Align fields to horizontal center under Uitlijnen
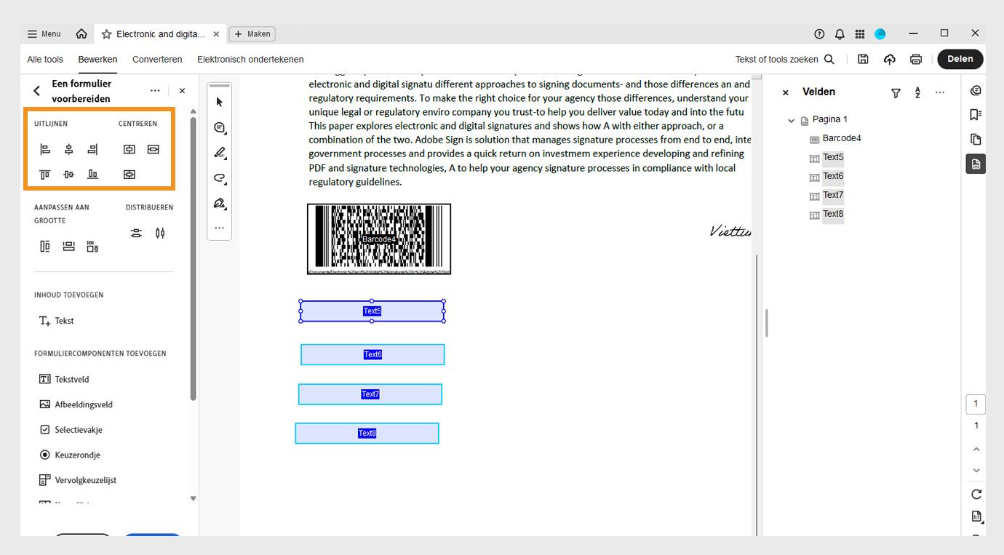This screenshot has width=1004, height=555. click(69, 149)
